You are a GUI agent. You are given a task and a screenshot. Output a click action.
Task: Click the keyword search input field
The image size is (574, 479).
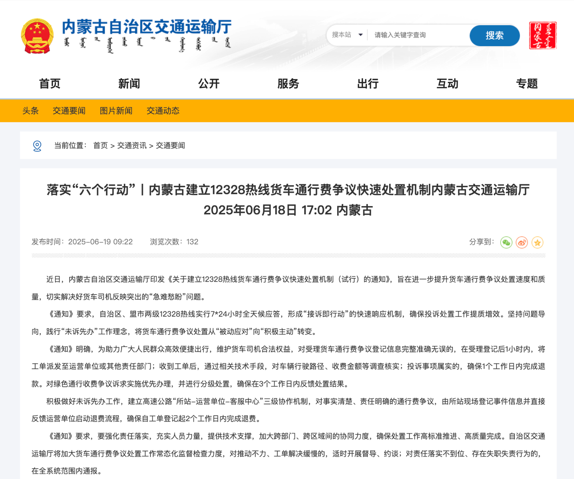pyautogui.click(x=418, y=35)
